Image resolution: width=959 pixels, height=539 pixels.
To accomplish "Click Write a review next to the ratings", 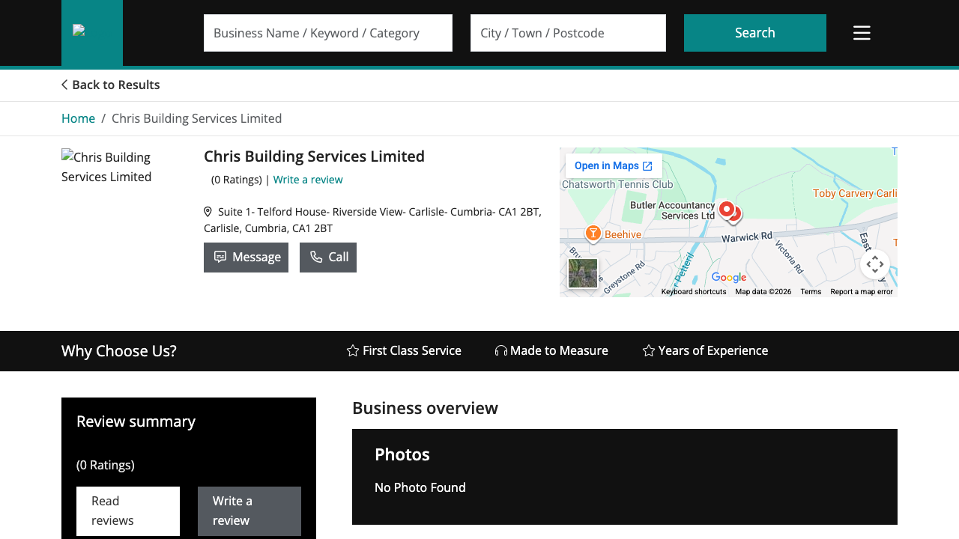I will 308,179.
